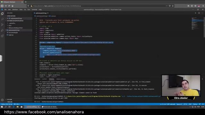205x115 pixels.
Task: Expand the Winium.Desktop.Driver folder
Action: (15, 28)
